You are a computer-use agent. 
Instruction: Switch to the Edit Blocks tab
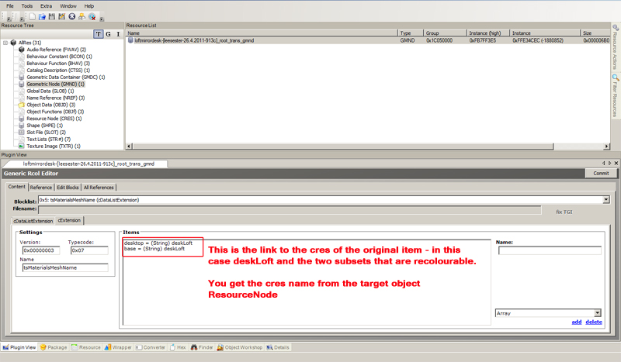click(x=68, y=187)
